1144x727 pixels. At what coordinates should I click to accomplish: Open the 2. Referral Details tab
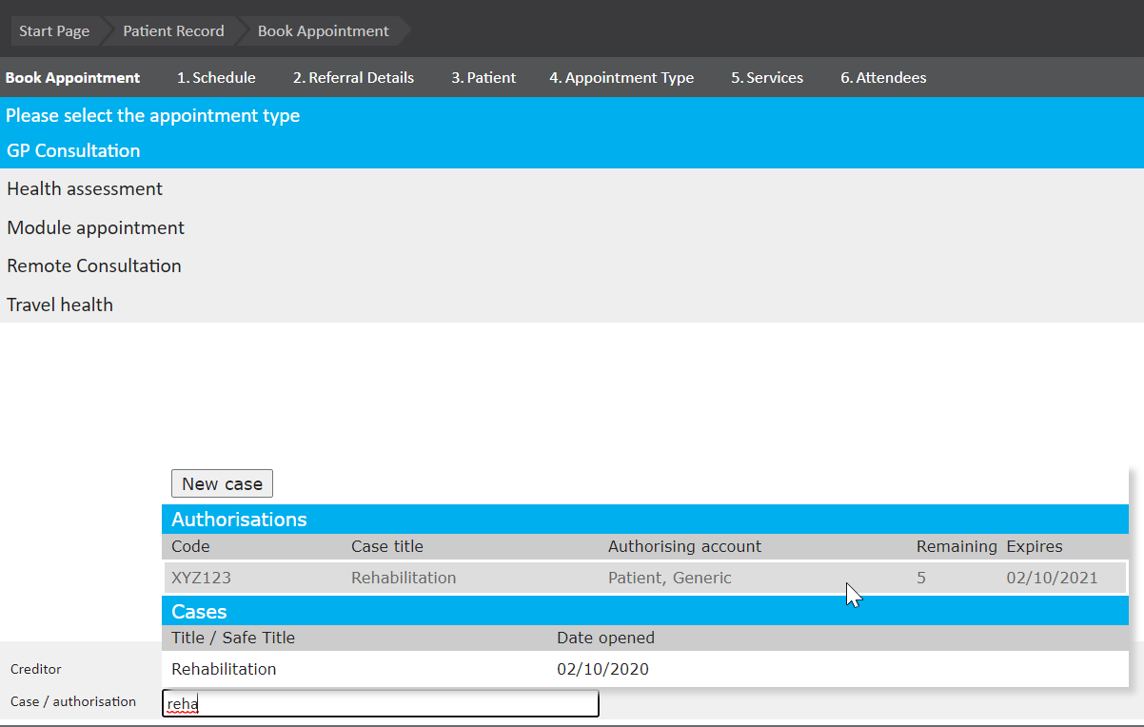point(353,78)
